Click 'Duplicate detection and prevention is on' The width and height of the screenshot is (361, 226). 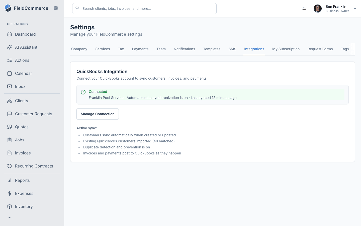pos(117,147)
